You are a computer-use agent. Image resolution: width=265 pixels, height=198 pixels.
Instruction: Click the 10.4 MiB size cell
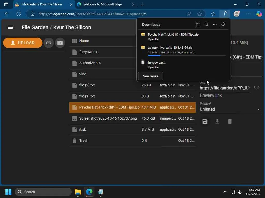point(149,108)
